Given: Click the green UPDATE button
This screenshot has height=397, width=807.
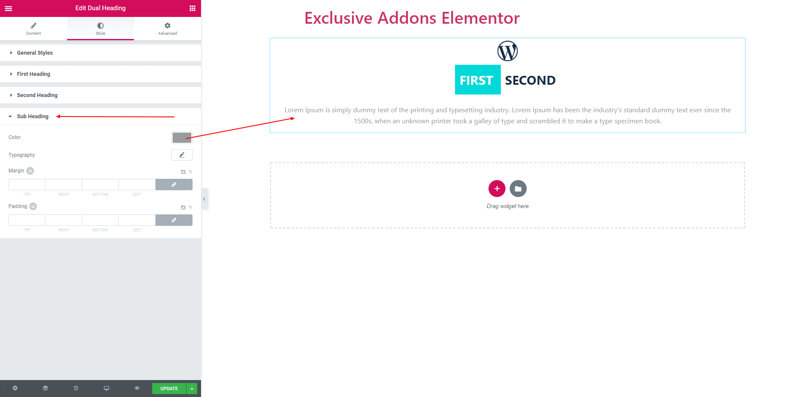Looking at the screenshot, I should pyautogui.click(x=169, y=389).
